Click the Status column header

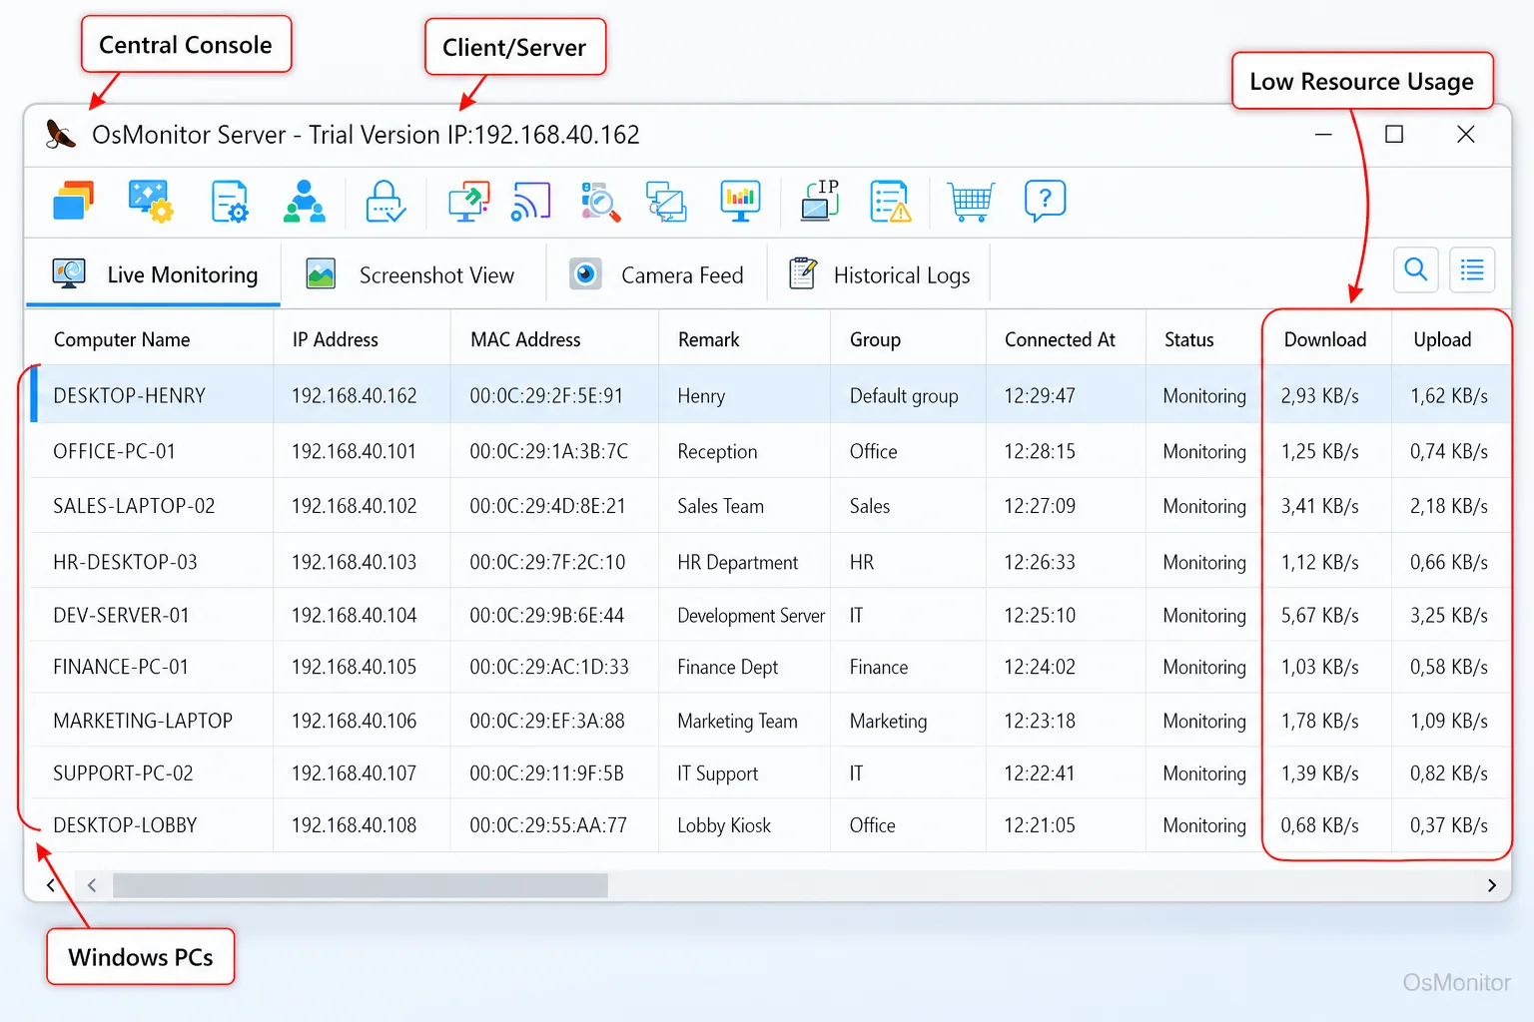1189,339
